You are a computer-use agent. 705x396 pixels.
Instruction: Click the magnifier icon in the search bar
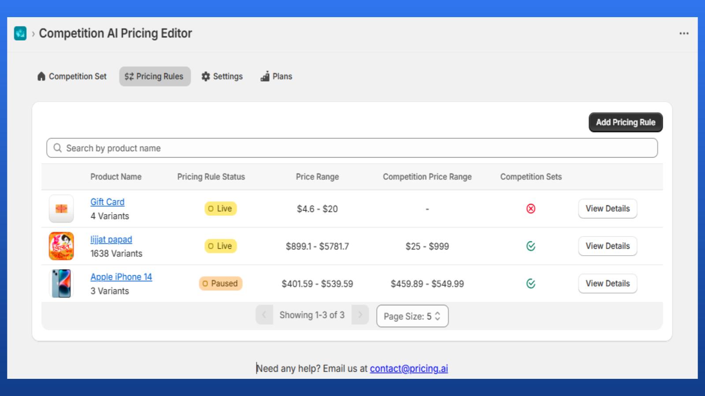57,148
